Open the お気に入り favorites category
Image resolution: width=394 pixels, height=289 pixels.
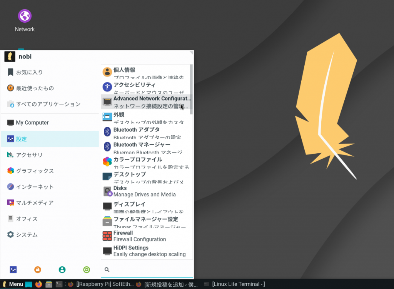pos(50,72)
